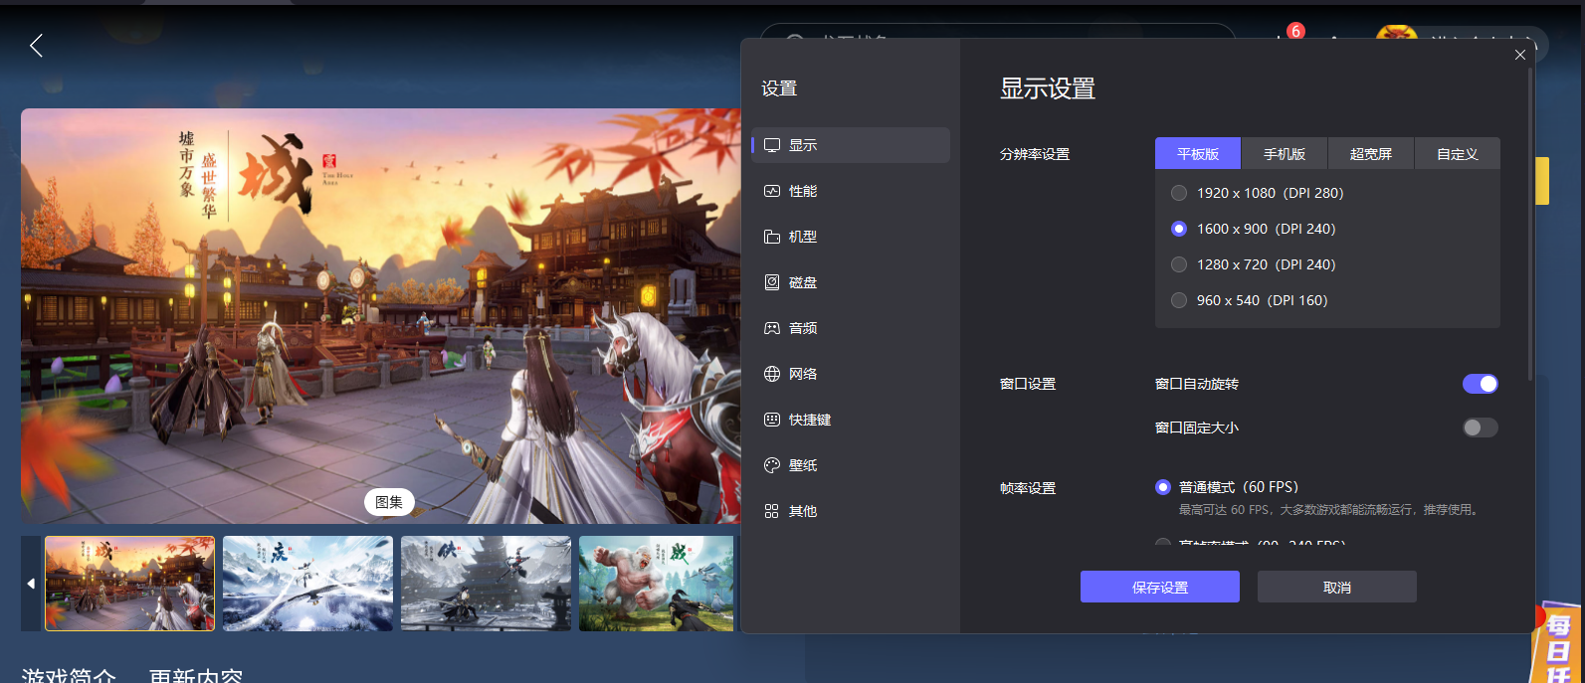Open the 网络 settings section
The image size is (1585, 683).
pyautogui.click(x=852, y=374)
